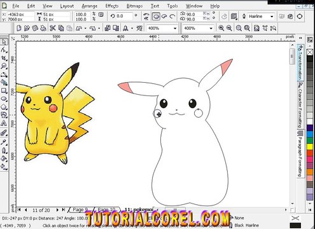Select the Pick tool arrow
This screenshot has width=315, height=229.
point(4,41)
